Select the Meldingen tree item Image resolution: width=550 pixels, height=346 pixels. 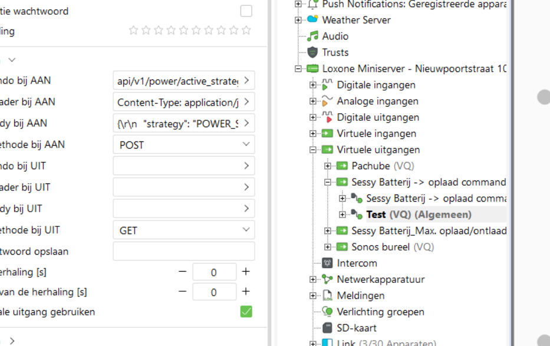coord(361,295)
